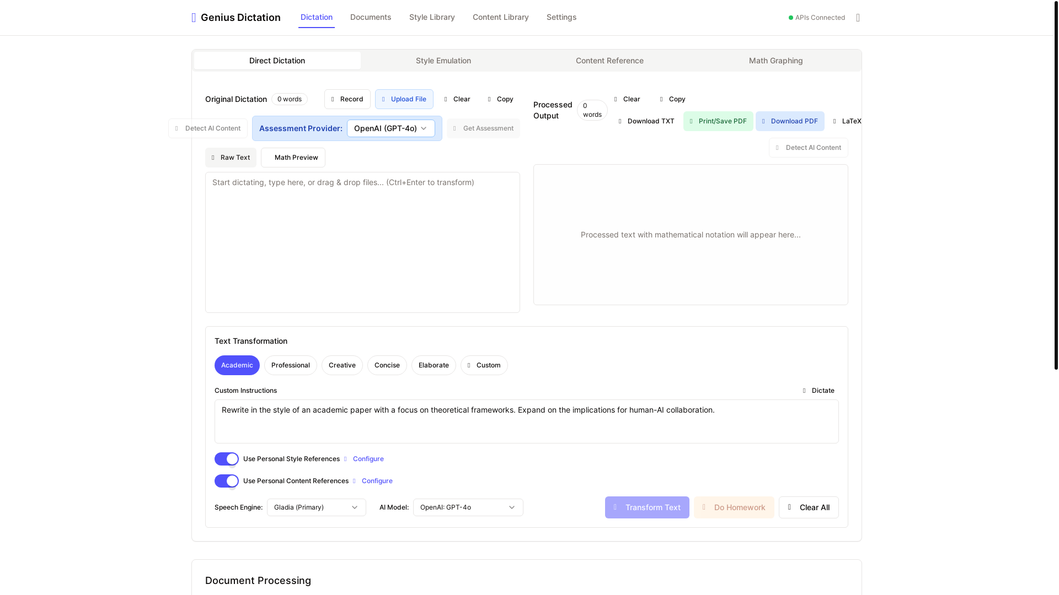Switch to Math Preview view
This screenshot has width=1059, height=595.
(x=293, y=158)
